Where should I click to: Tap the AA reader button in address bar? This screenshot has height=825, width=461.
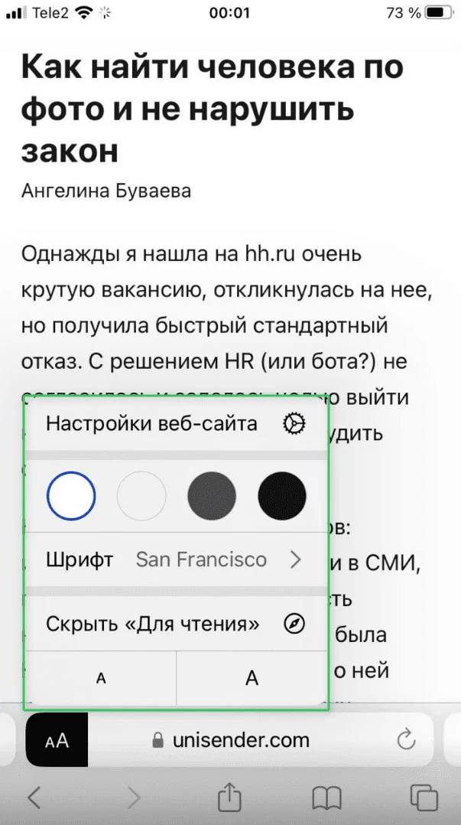point(57,740)
